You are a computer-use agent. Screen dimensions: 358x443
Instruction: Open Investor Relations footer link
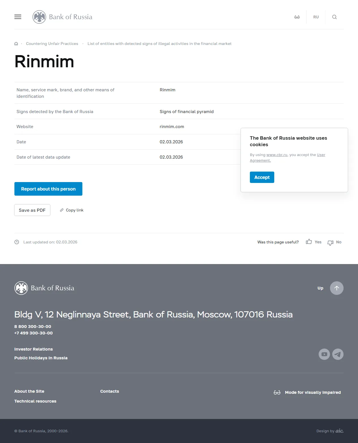coord(33,349)
